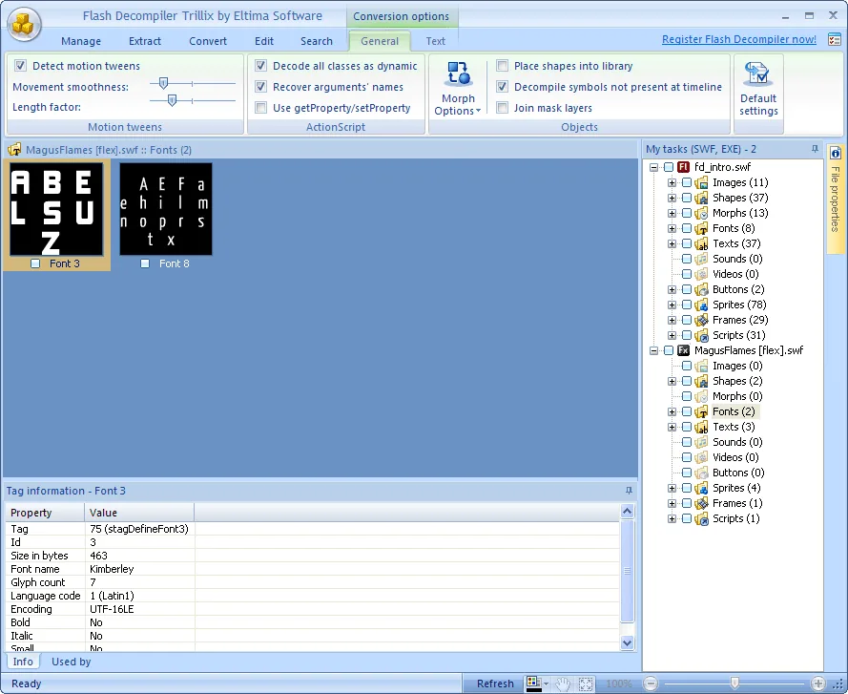Viewport: 848px width, 694px height.
Task: Check the Join mask layers box
Action: (503, 108)
